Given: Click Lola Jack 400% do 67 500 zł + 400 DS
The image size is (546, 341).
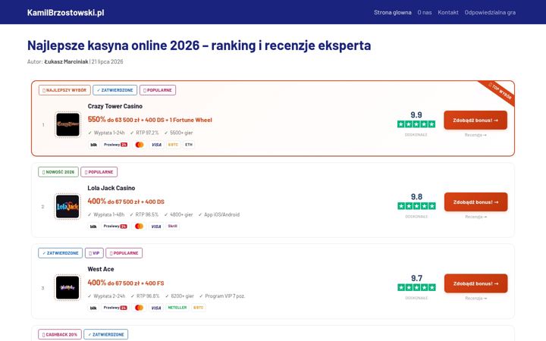Looking at the screenshot, I should (126, 202).
